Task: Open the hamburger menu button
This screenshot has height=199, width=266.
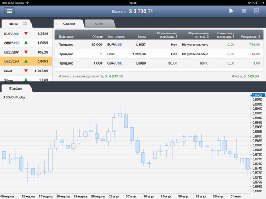Action: click(9, 11)
